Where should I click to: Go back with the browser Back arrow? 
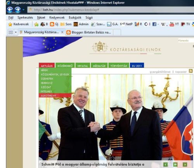pos(10,10)
